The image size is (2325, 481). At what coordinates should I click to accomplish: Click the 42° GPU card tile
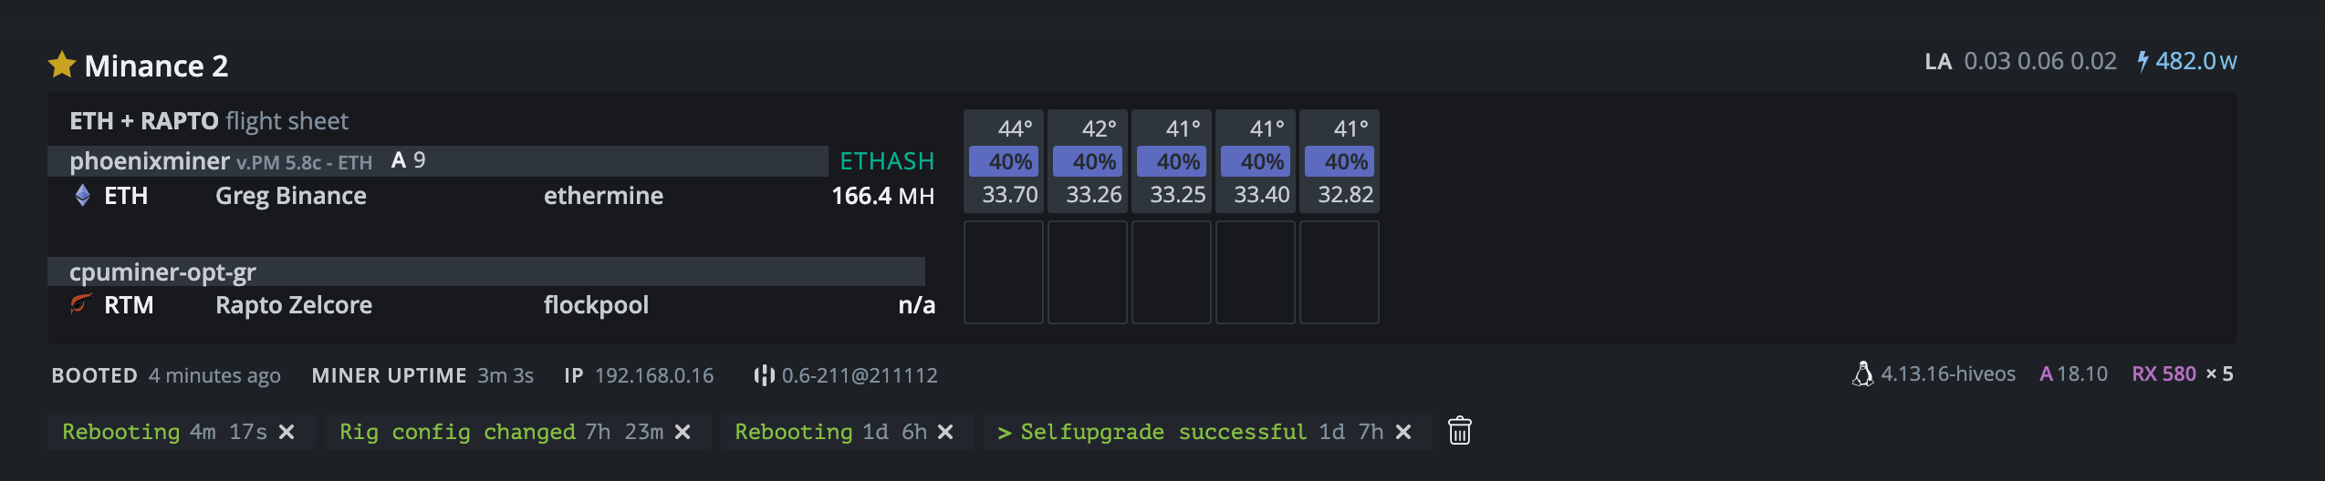[1087, 161]
